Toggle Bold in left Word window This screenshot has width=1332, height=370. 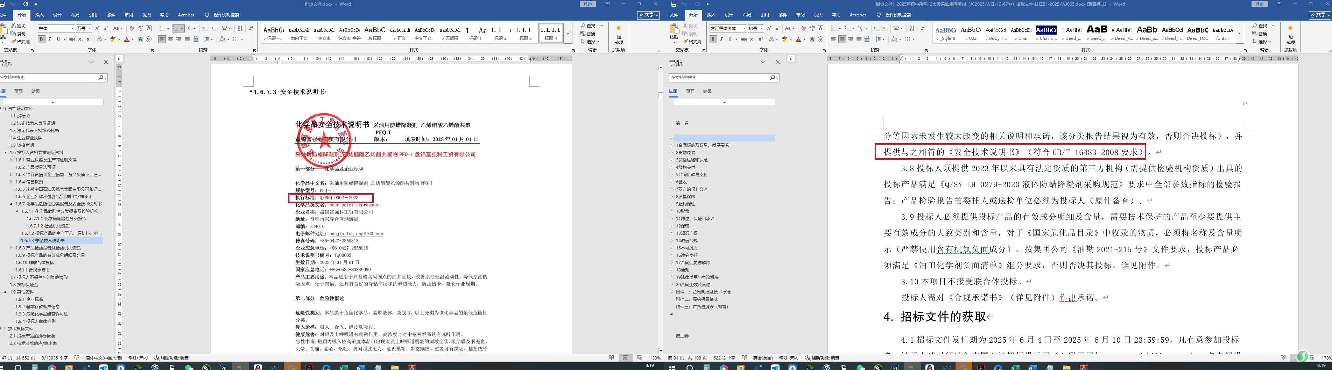(41, 39)
